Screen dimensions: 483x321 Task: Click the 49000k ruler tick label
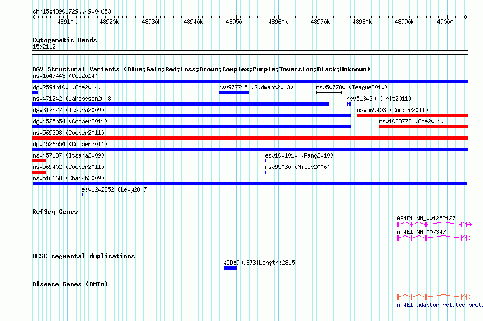pos(447,22)
